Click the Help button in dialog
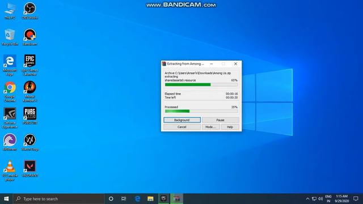The width and height of the screenshot is (363, 204). point(230,127)
